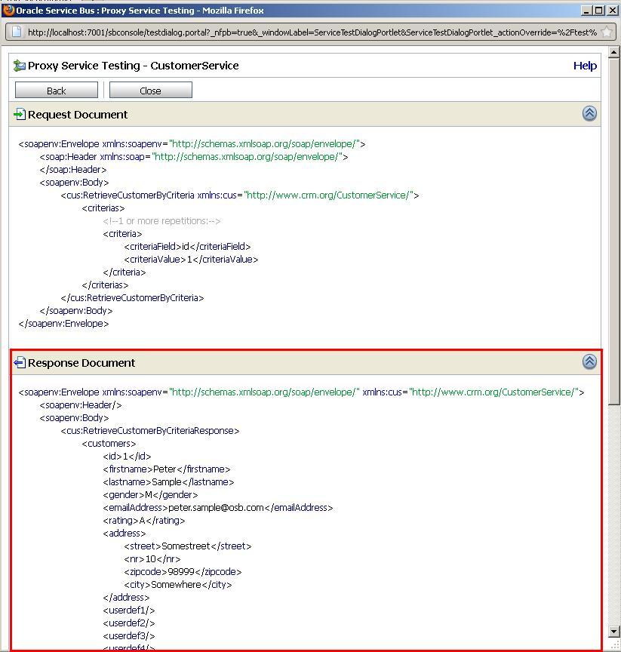Click the criteriaField id line
The image size is (621, 652).
tap(187, 247)
